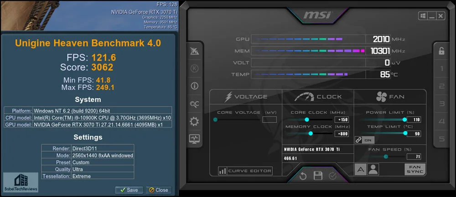This screenshot has height=197, width=456.
Task: Select profile slot 5
Action: (x=442, y=139)
